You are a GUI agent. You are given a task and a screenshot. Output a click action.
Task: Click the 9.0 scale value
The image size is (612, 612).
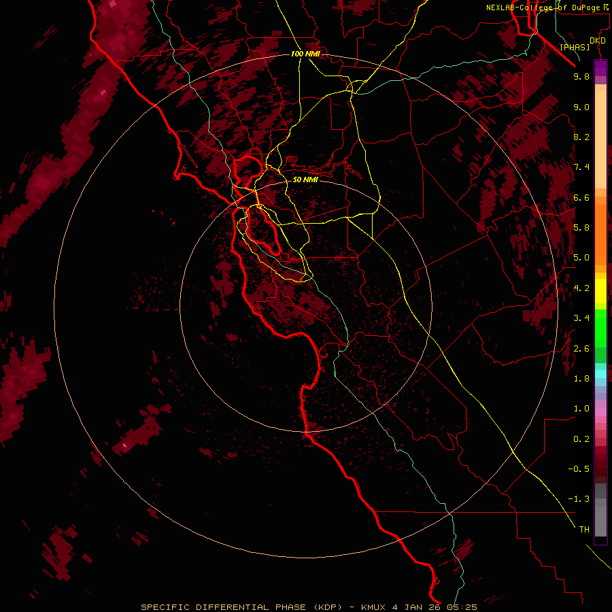coord(581,107)
